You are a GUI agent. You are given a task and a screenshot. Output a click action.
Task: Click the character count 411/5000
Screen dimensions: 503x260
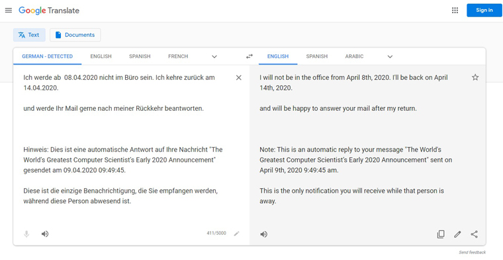click(216, 233)
